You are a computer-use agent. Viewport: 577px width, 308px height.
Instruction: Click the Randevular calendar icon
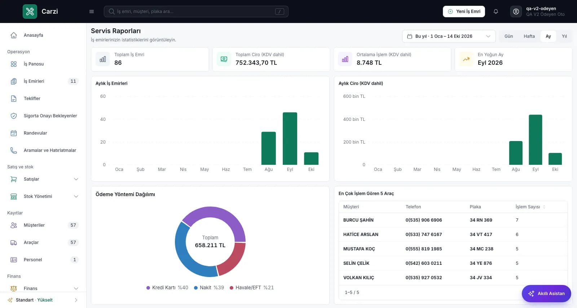coord(14,133)
